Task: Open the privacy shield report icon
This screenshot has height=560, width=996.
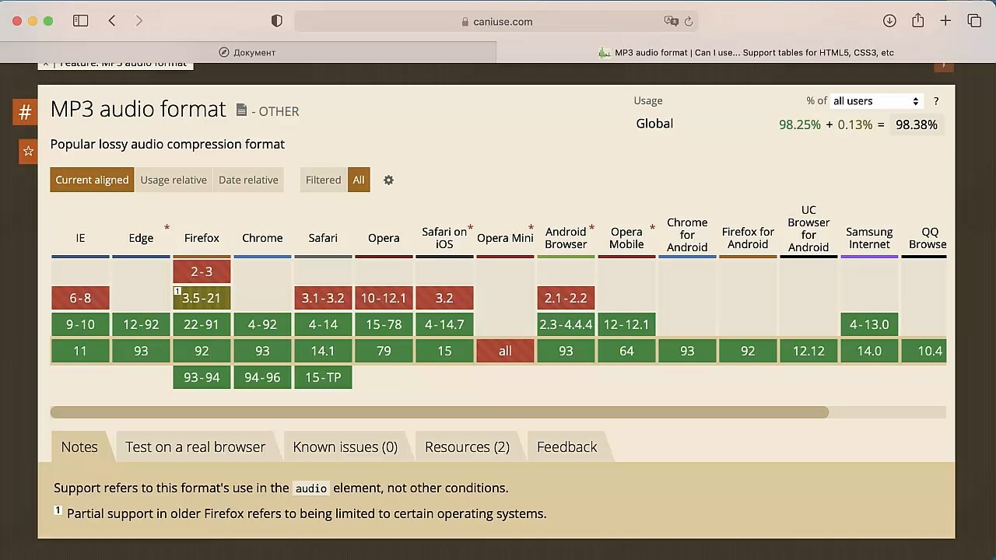Action: (276, 21)
